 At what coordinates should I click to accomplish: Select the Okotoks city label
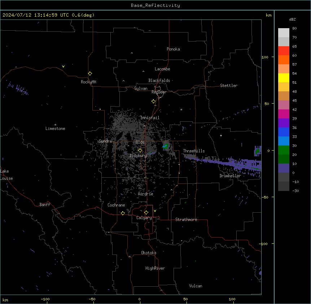[x=149, y=253]
